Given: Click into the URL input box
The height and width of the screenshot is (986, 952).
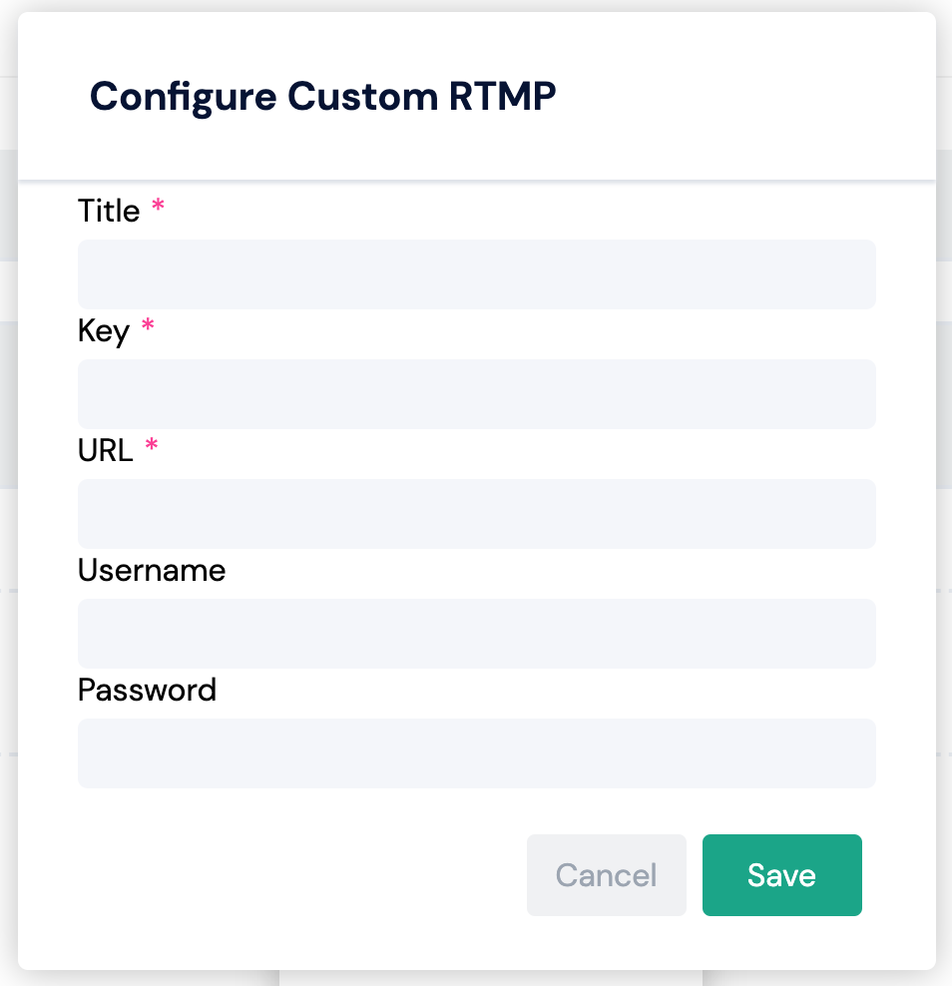Looking at the screenshot, I should pyautogui.click(x=476, y=514).
